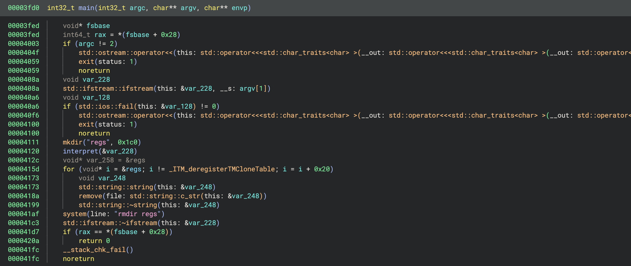Image resolution: width=631 pixels, height=266 pixels.
Task: Click std::string::c_str call inside remove
Action: [165, 196]
